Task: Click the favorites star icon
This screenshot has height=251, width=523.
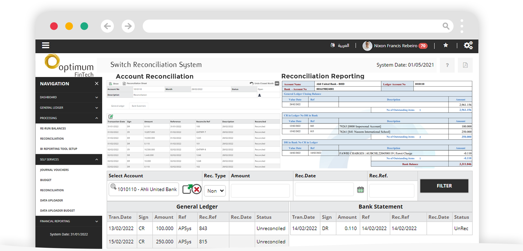Action: [446, 45]
